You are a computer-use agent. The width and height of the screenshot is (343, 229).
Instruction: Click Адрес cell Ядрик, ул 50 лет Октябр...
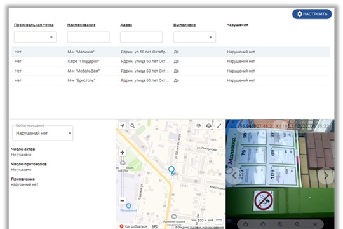pos(145,52)
